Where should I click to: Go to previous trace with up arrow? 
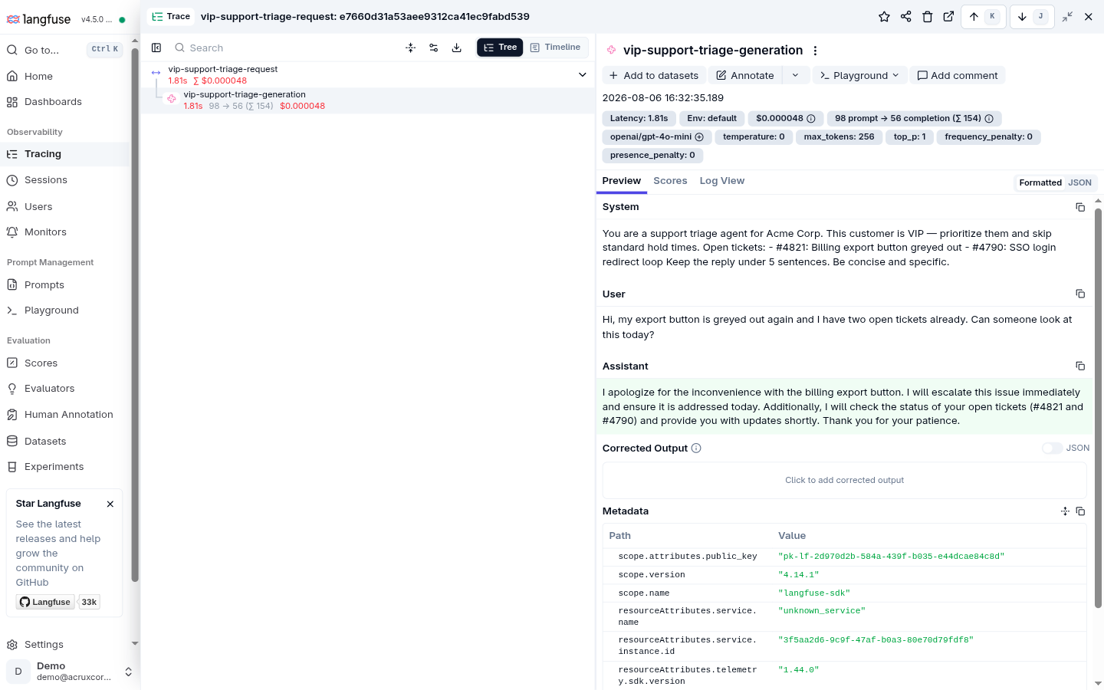pos(984,17)
